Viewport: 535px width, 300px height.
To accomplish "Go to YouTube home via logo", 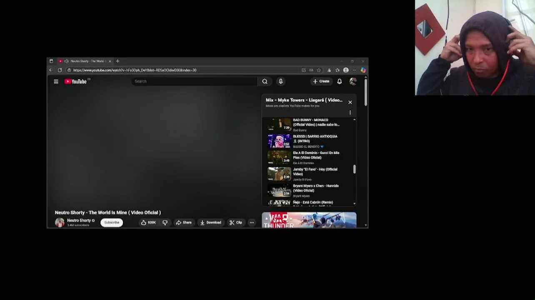I will (x=75, y=81).
